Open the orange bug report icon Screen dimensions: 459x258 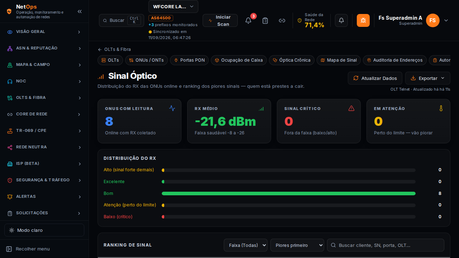[x=363, y=20]
